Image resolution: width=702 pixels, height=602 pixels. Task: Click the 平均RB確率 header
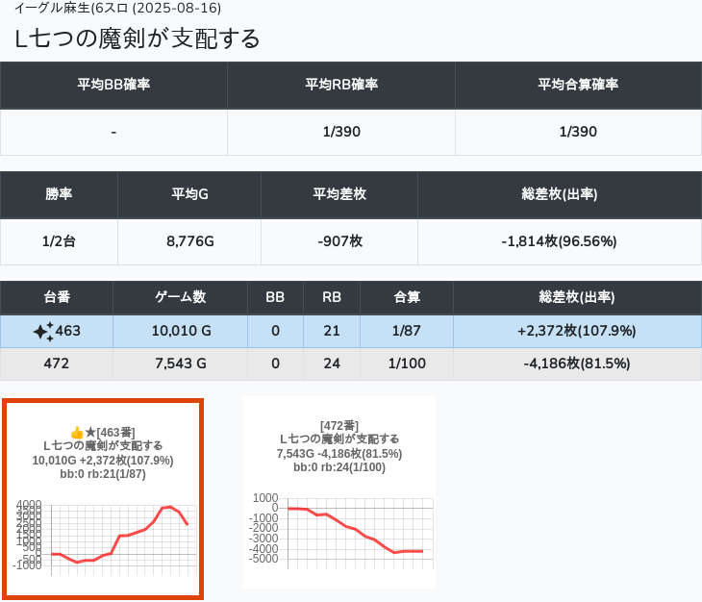[341, 85]
